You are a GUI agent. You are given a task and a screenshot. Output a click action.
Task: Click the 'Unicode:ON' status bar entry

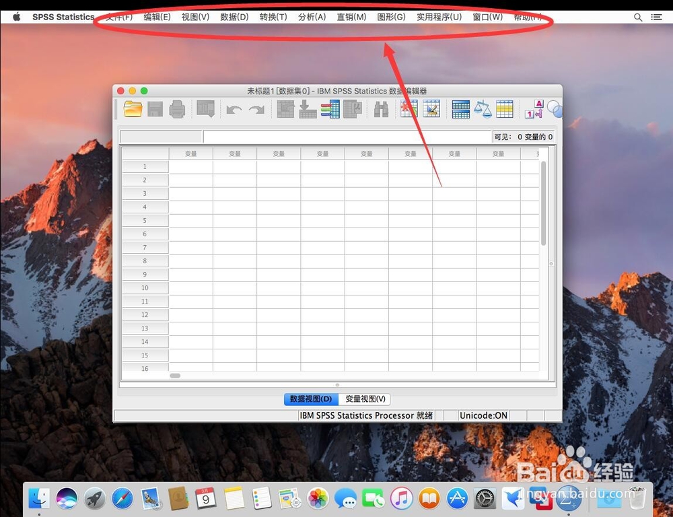coord(483,415)
